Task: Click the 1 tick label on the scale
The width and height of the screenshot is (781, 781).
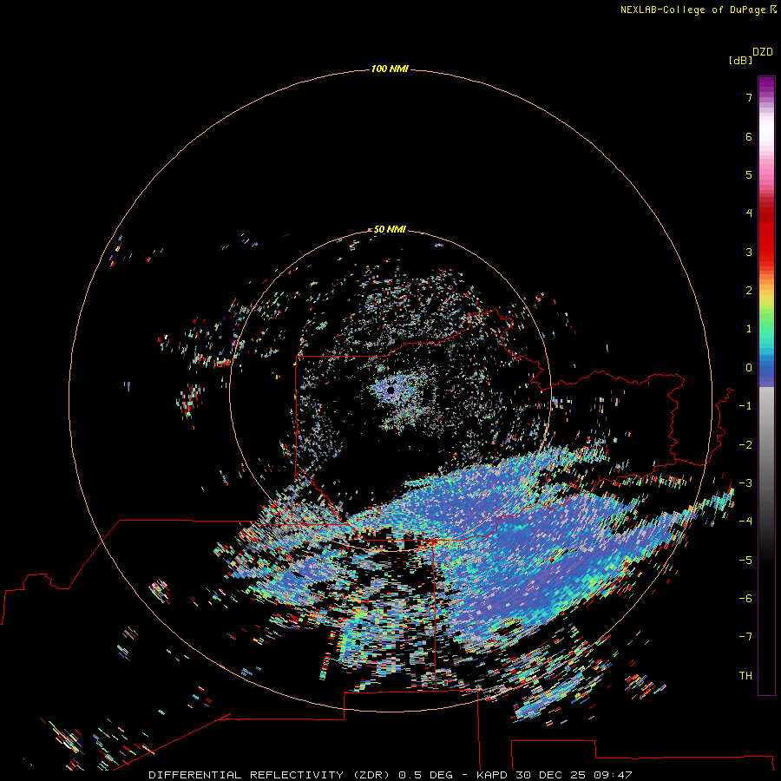Action: pyautogui.click(x=749, y=329)
